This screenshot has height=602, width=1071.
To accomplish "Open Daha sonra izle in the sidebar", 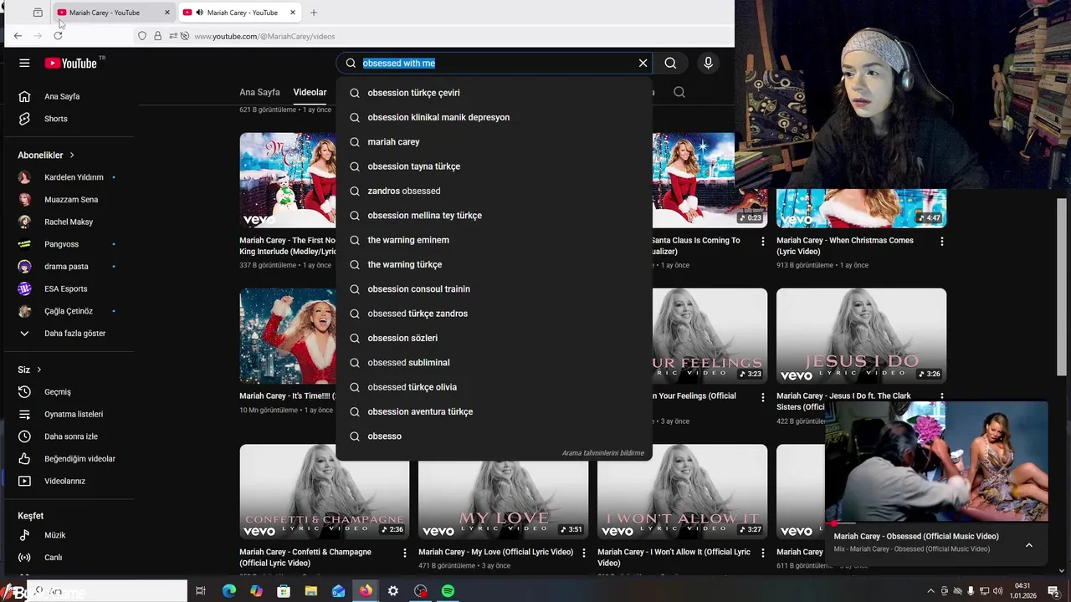I will (x=69, y=436).
